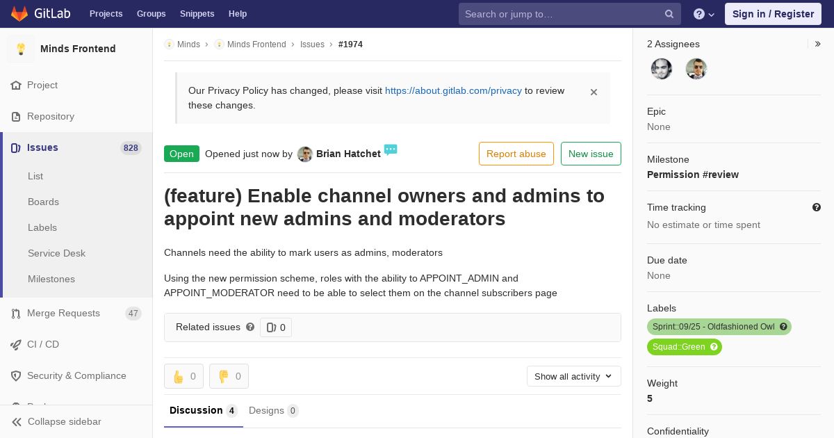Open Service Desk
Screen dimensions: 834x438
coord(56,253)
